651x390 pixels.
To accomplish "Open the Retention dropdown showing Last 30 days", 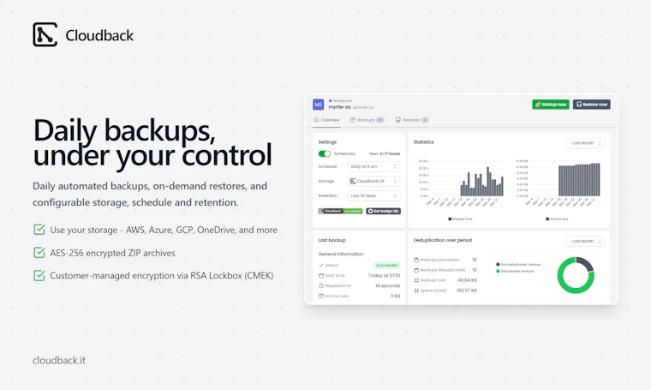I will [x=373, y=195].
